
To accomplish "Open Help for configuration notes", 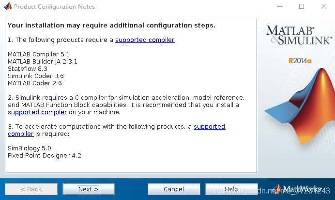I will coord(231,189).
